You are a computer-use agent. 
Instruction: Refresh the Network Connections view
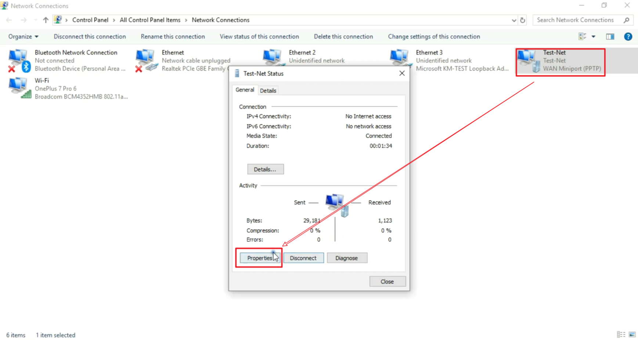point(523,20)
